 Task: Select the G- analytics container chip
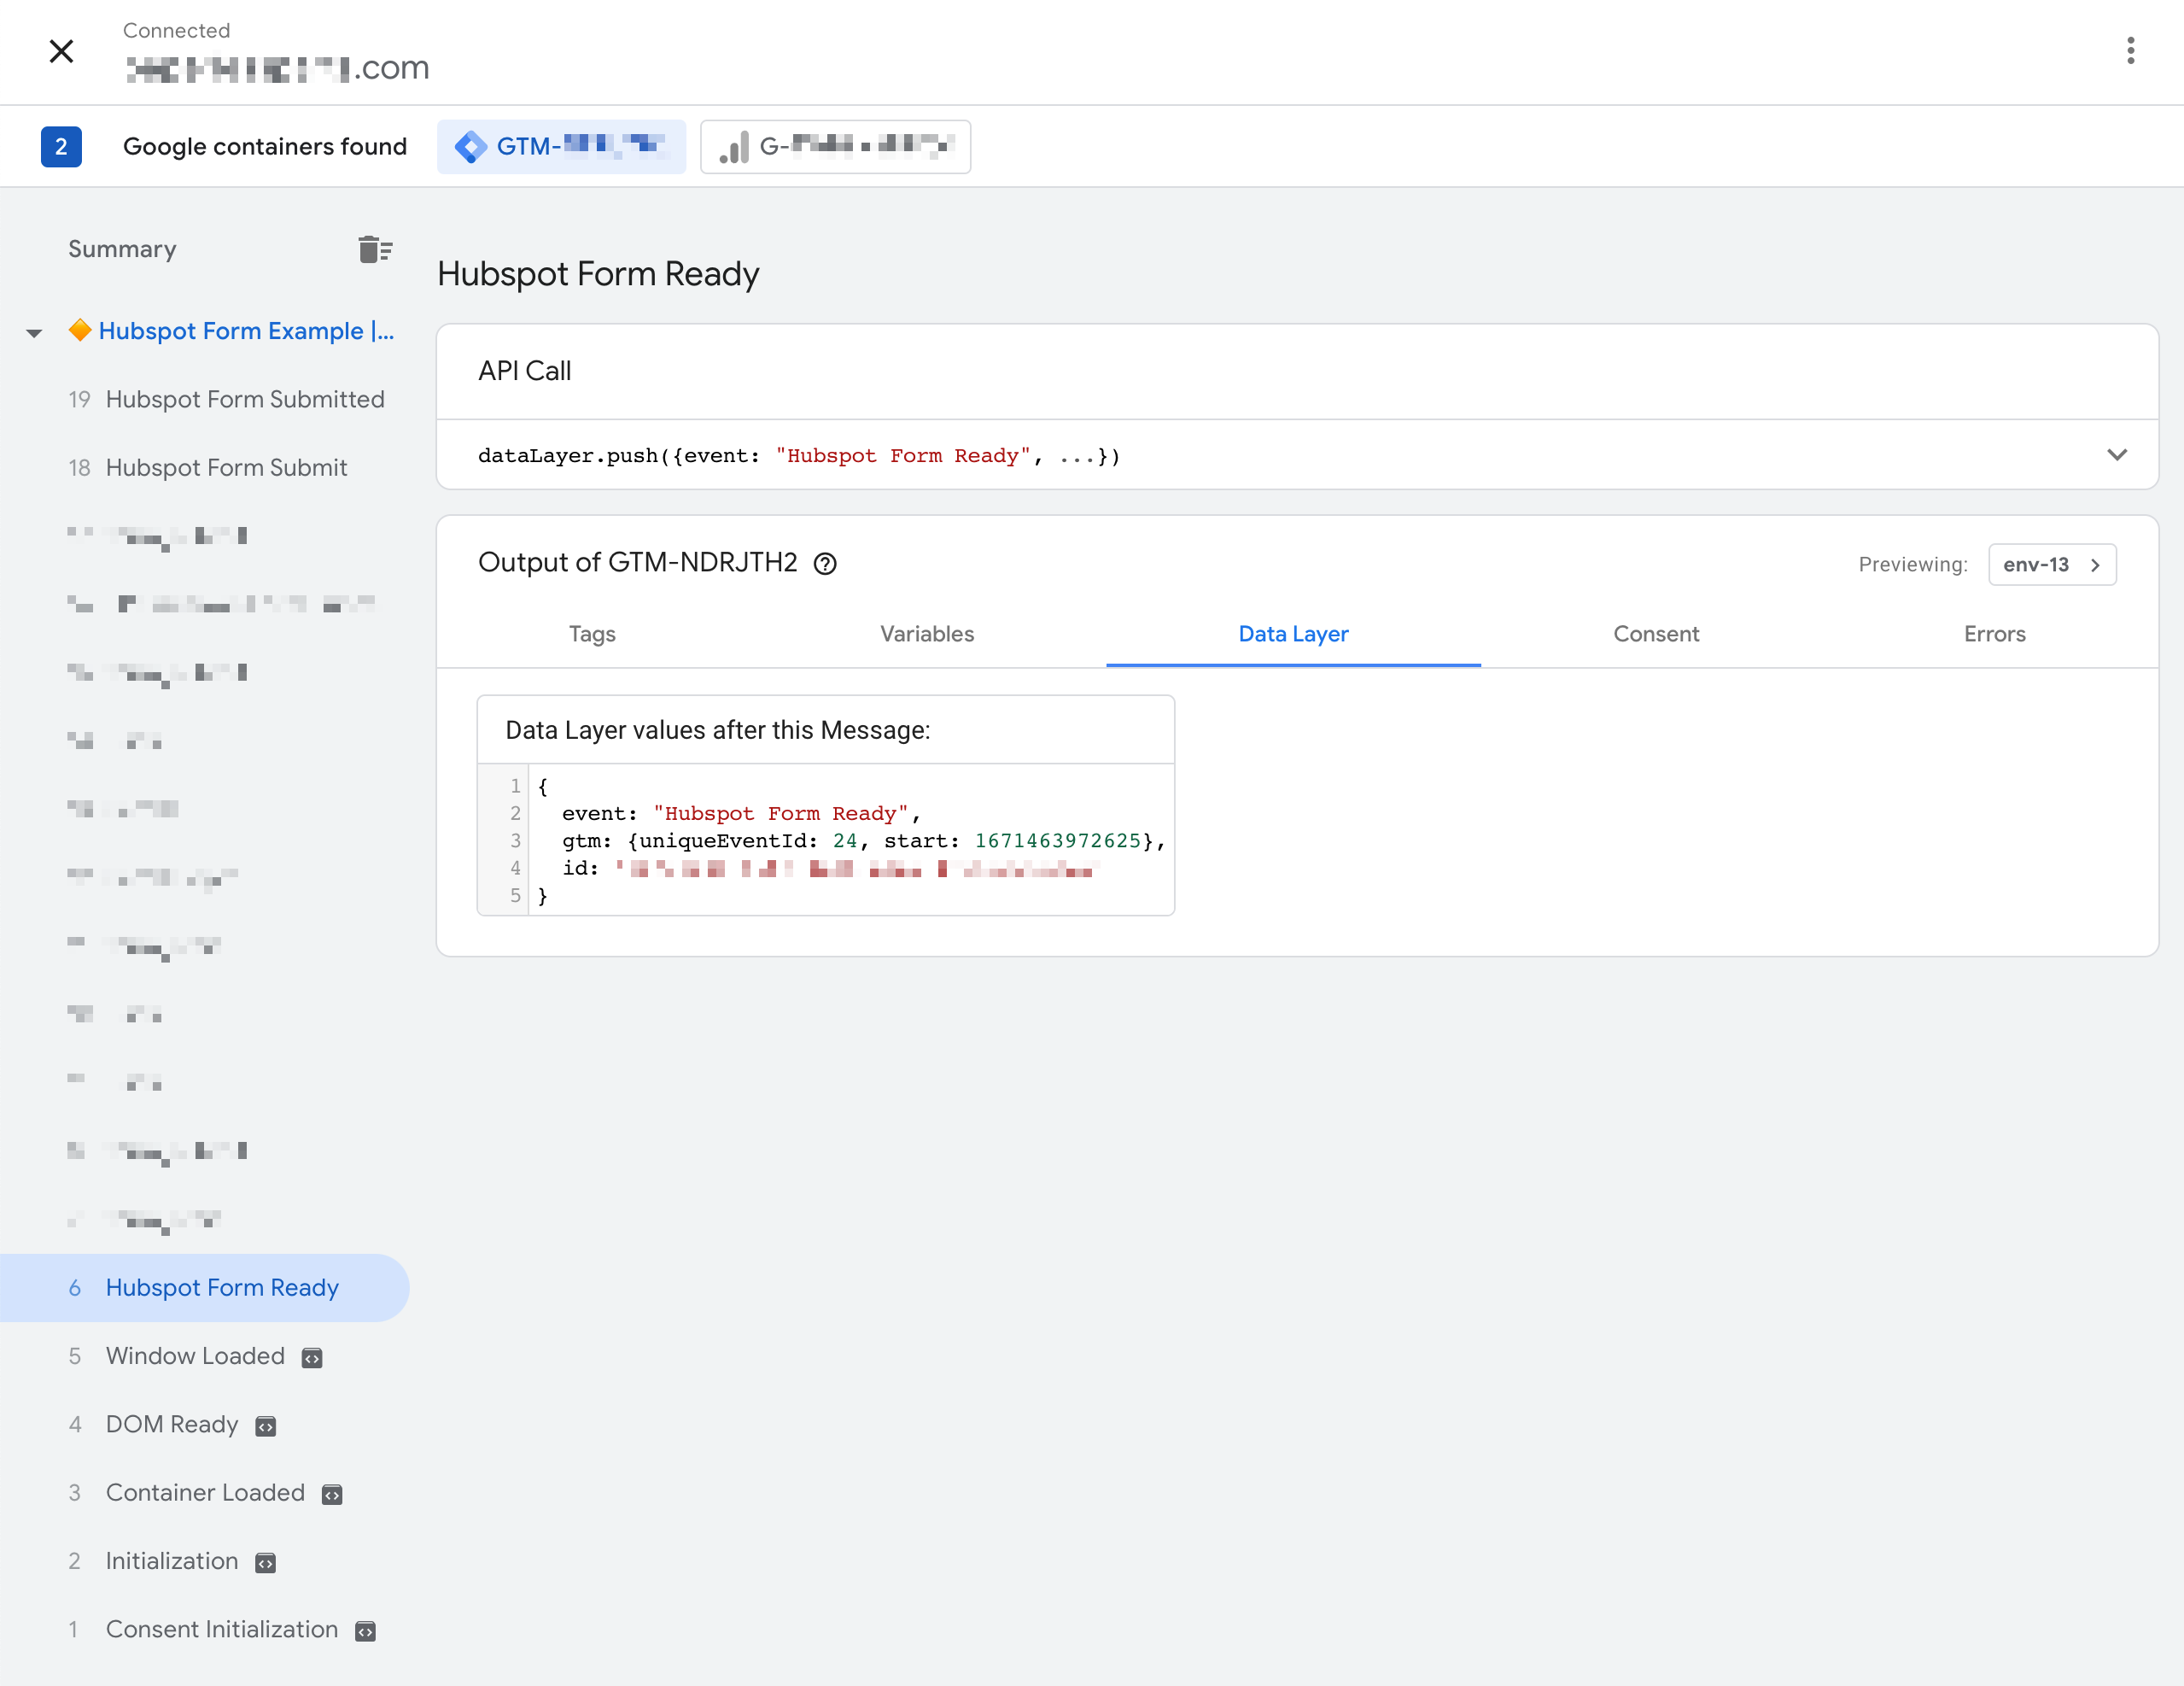tap(835, 147)
